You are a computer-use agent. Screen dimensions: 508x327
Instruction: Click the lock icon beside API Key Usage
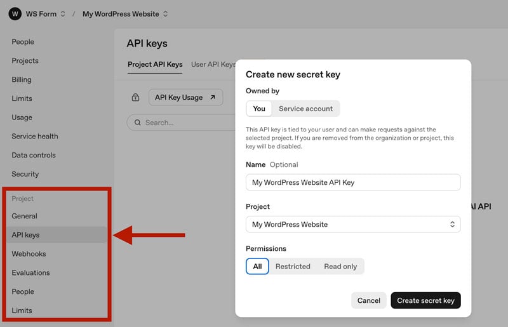point(135,97)
